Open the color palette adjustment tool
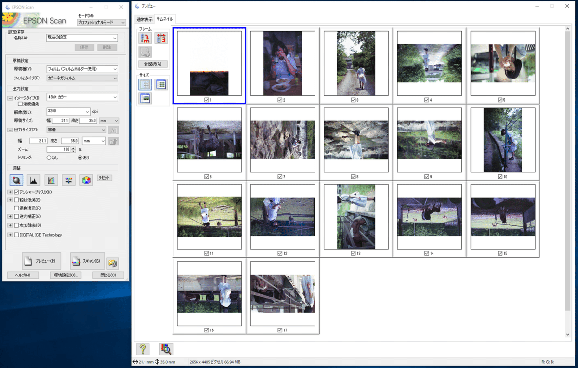578x368 pixels. (86, 180)
